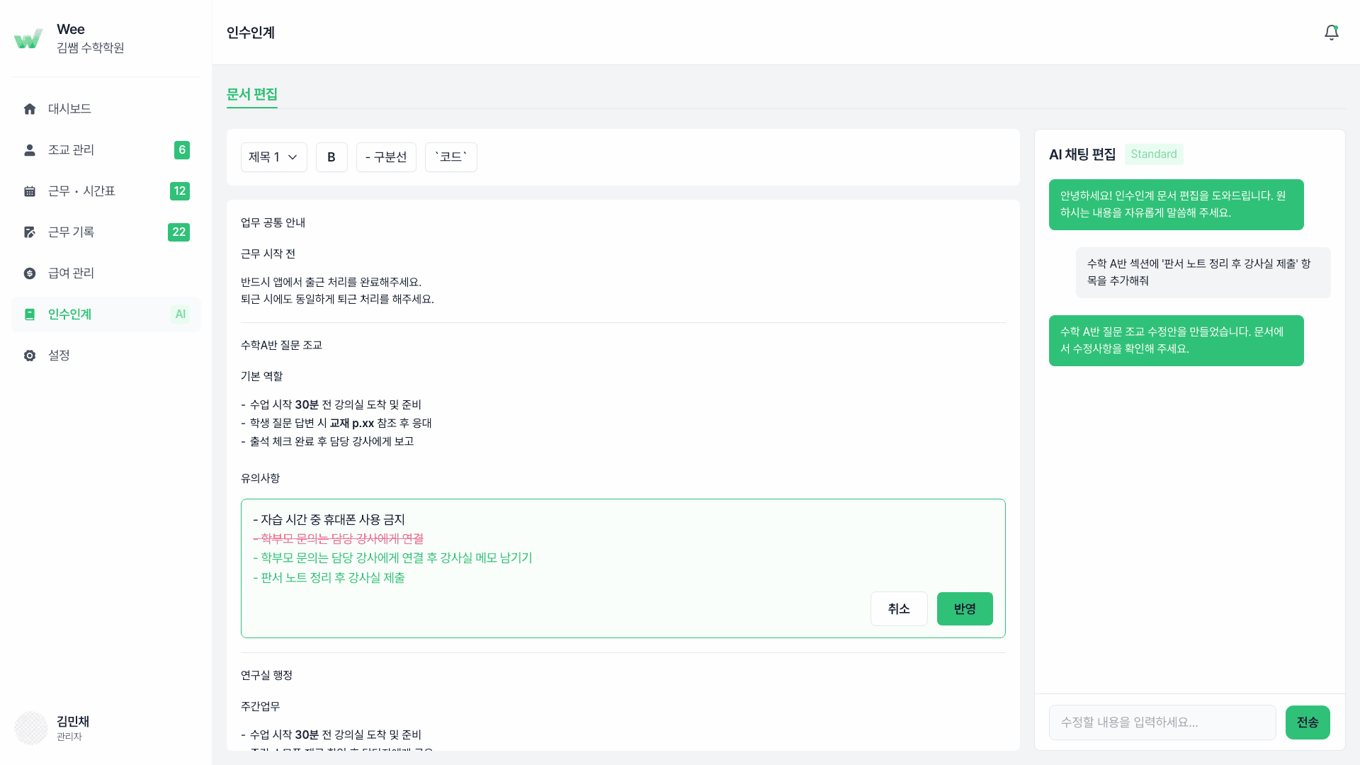Click the badge 22 on 근무 기록
The width and height of the screenshot is (1360, 765).
tap(178, 232)
